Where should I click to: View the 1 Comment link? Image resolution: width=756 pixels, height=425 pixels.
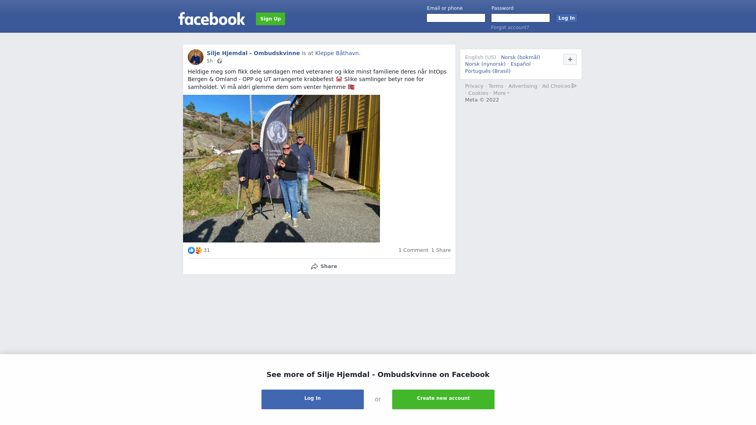tap(413, 250)
